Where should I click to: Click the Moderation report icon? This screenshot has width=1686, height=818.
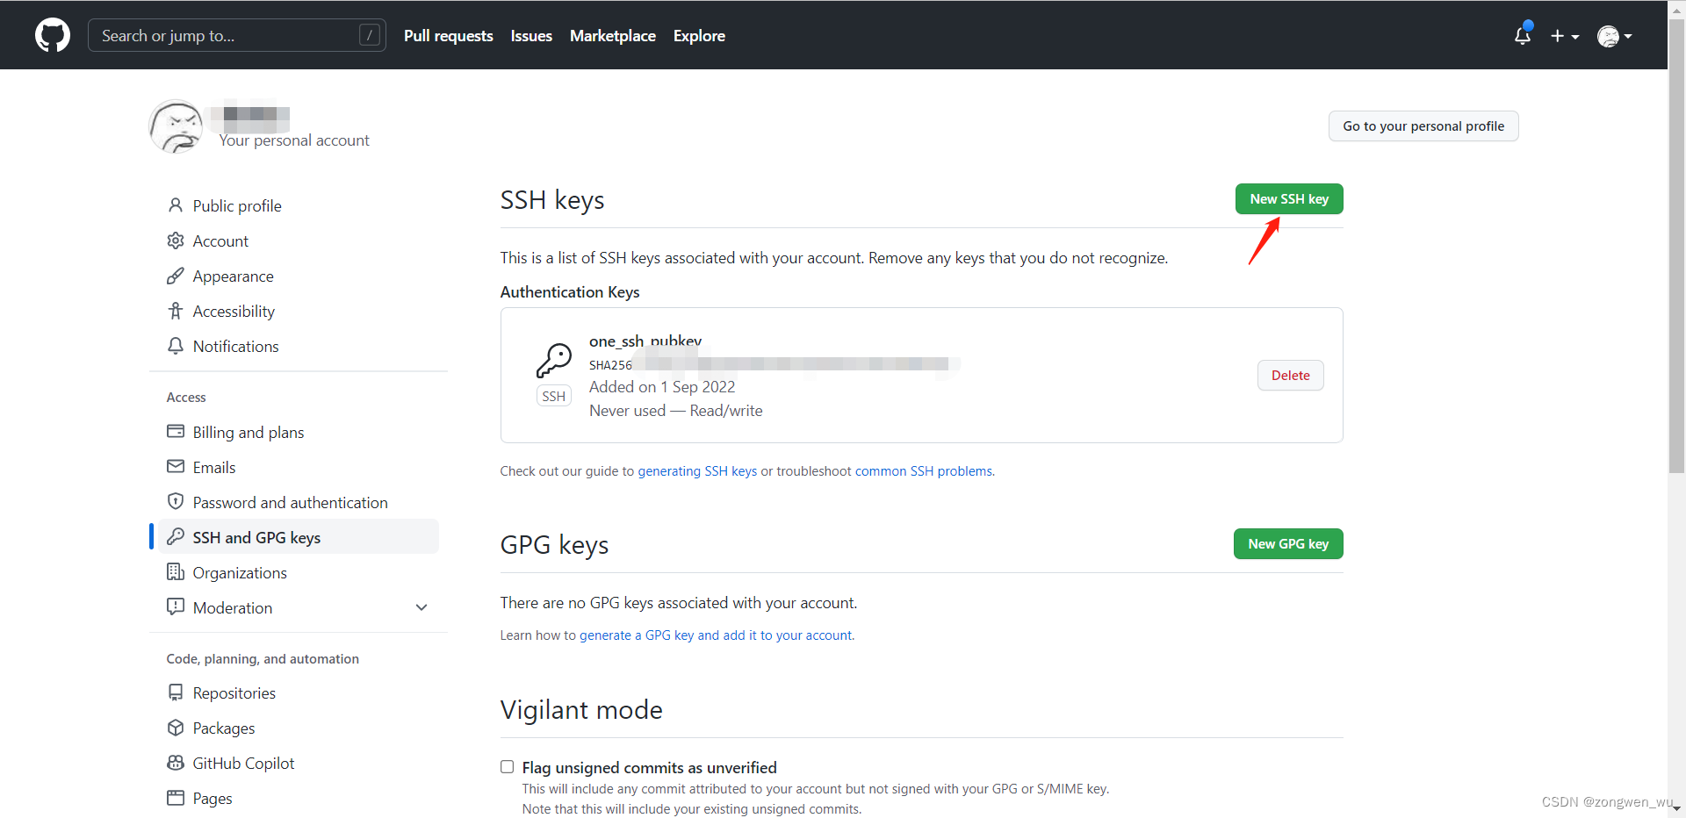click(176, 607)
